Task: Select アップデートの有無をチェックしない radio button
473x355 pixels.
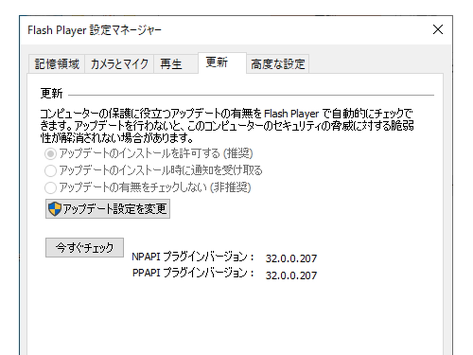Action: pyautogui.click(x=51, y=188)
